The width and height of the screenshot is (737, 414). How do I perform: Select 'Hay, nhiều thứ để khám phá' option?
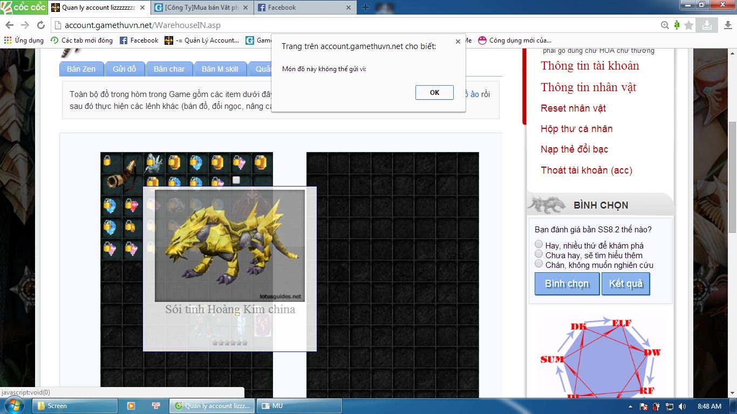(x=538, y=245)
